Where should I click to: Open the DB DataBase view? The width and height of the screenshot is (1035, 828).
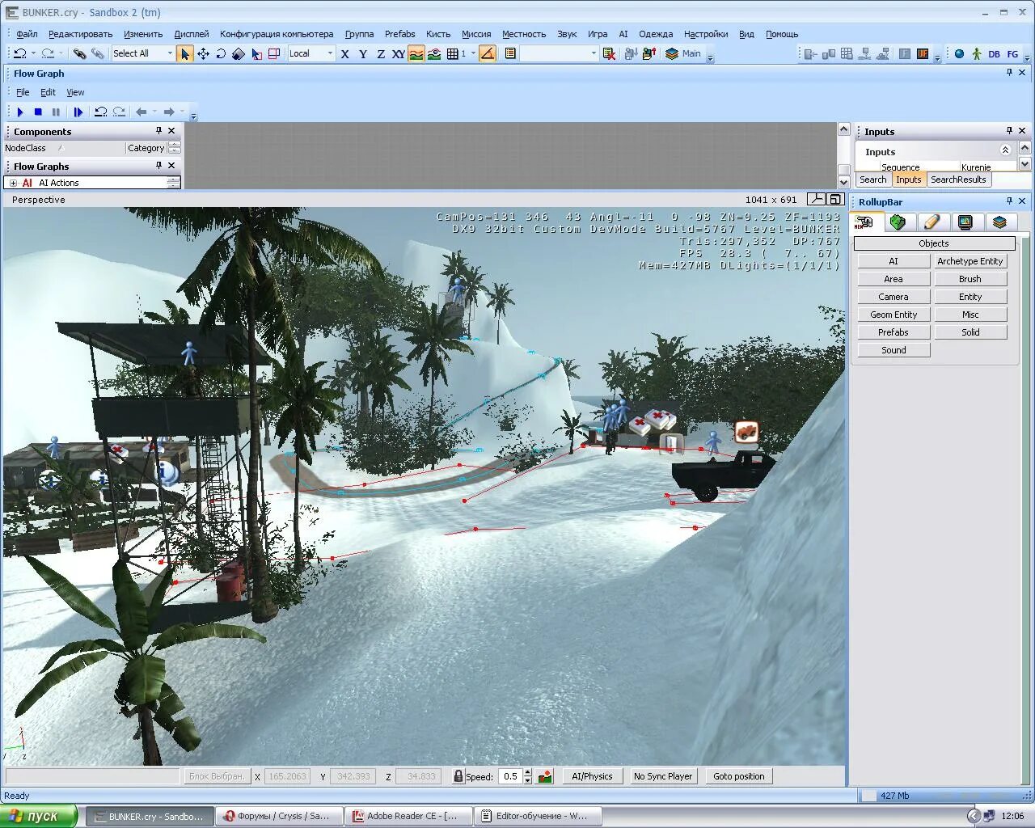[995, 53]
